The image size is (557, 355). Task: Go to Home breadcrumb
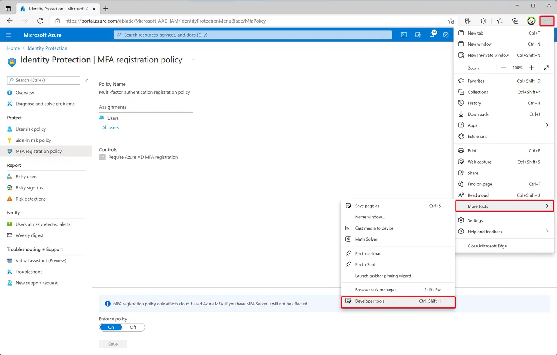tap(14, 48)
